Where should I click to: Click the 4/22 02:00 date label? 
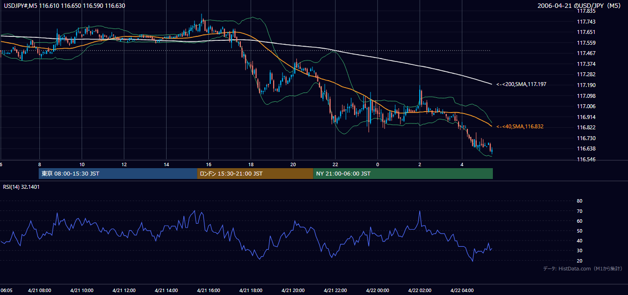pos(420,290)
